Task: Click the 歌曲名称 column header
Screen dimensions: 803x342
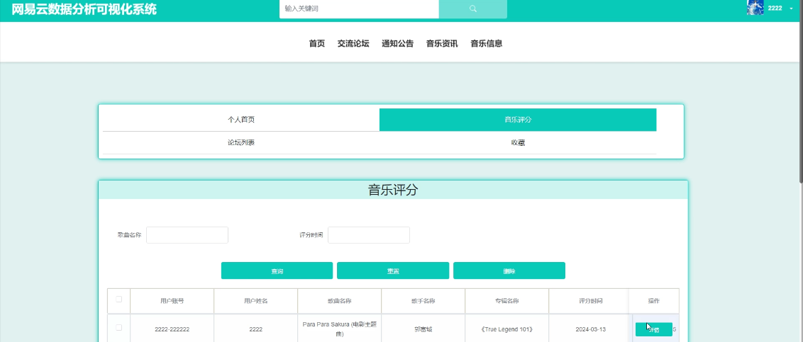Action: 340,301
